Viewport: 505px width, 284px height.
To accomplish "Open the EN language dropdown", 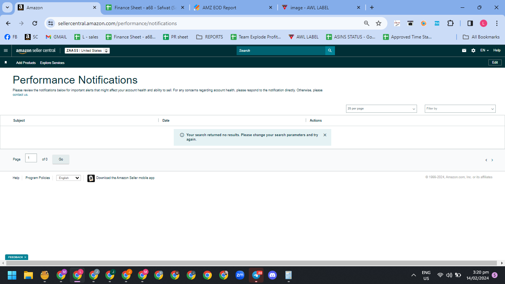I will click(484, 51).
